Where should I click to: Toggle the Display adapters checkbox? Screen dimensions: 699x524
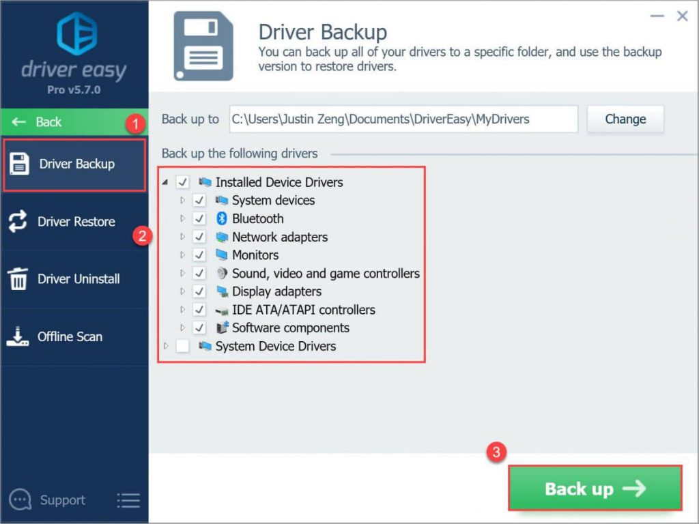(199, 291)
